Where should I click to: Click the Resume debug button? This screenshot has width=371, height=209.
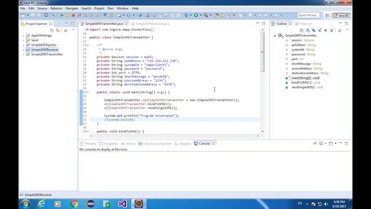point(61,15)
